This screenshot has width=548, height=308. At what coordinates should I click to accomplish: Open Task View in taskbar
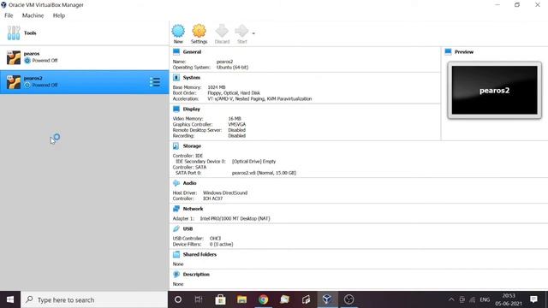click(x=199, y=299)
